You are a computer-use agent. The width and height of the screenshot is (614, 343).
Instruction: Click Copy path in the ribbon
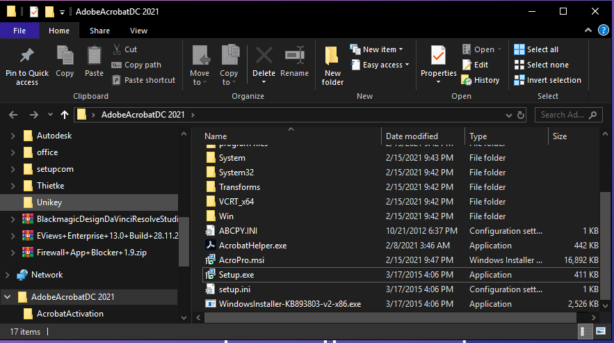136,65
